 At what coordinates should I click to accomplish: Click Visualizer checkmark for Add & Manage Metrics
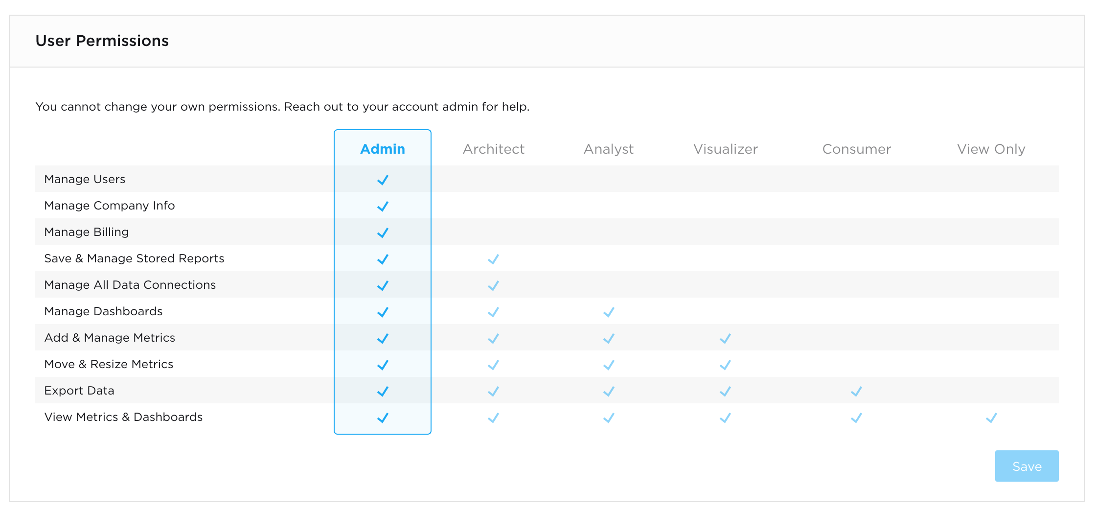click(725, 338)
